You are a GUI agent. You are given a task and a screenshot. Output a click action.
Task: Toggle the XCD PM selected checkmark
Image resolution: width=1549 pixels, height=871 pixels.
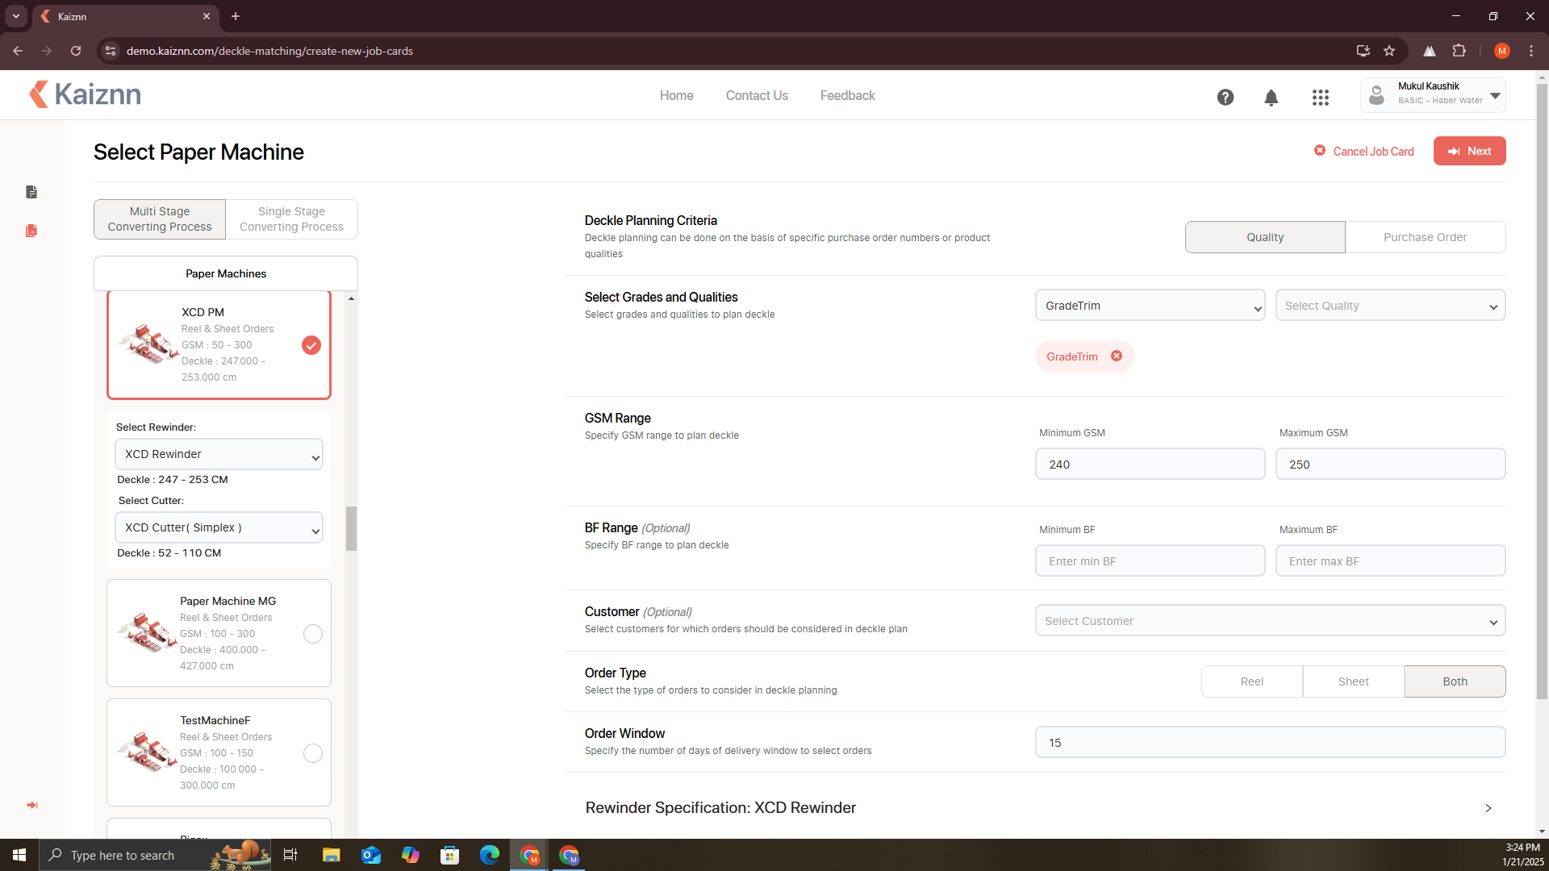311,345
